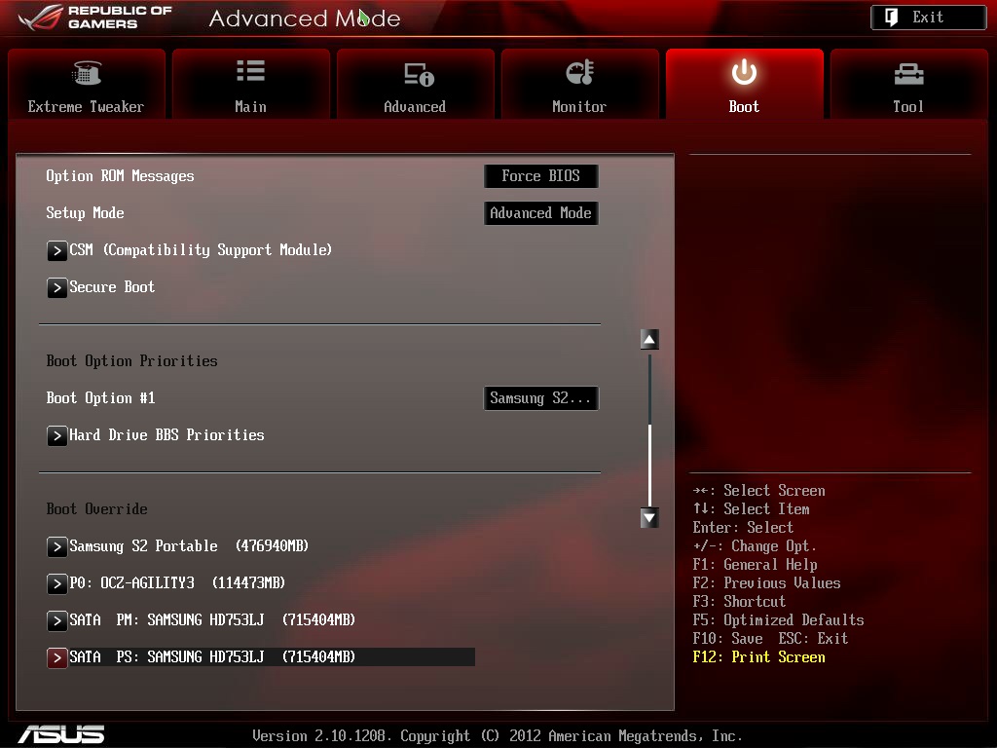The height and width of the screenshot is (748, 997).
Task: Open the Tool tab
Action: [x=908, y=84]
